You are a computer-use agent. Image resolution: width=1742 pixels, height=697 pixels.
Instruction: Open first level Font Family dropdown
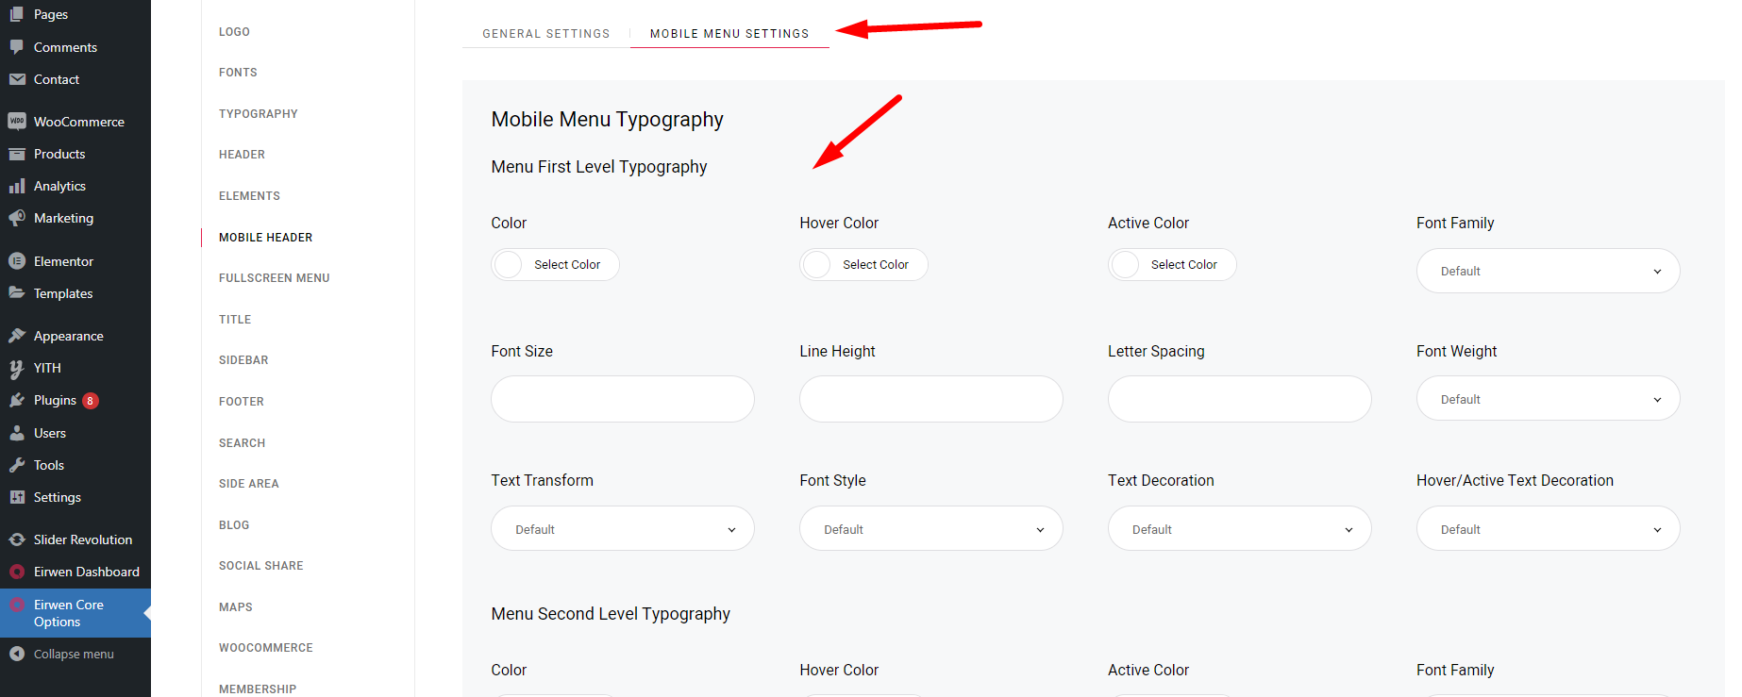pos(1548,271)
